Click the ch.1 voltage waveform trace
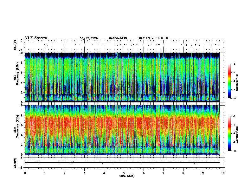251x194 pixels. pos(122,45)
